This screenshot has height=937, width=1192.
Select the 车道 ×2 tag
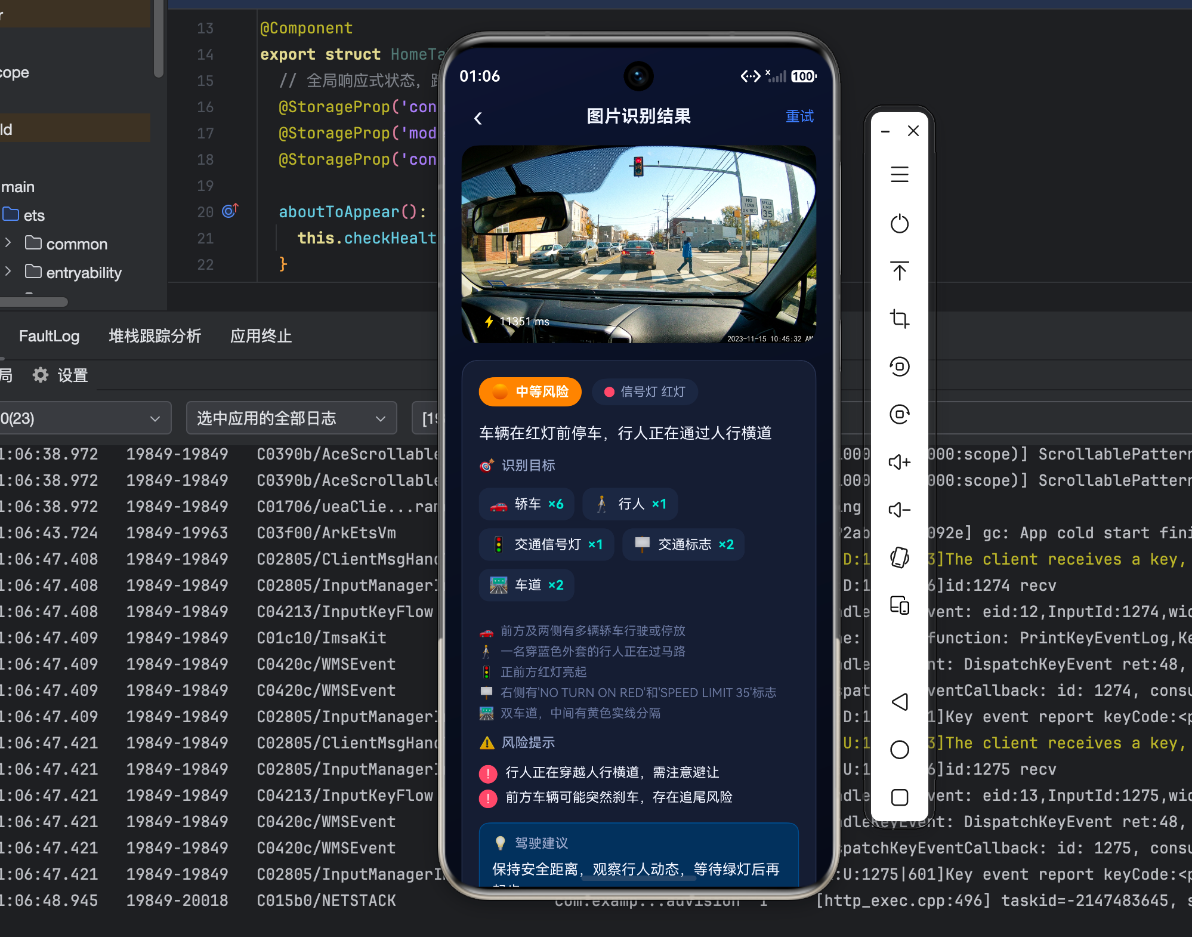point(526,585)
